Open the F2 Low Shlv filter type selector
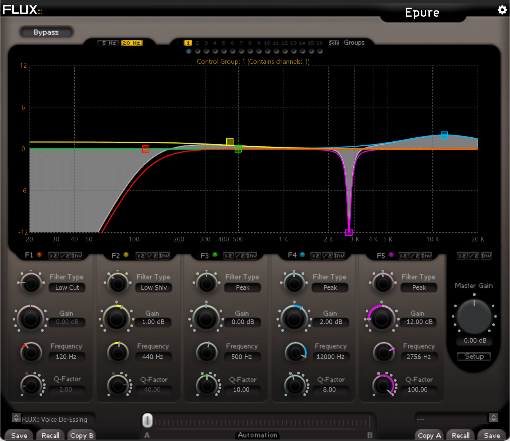510x441 pixels. (x=154, y=288)
